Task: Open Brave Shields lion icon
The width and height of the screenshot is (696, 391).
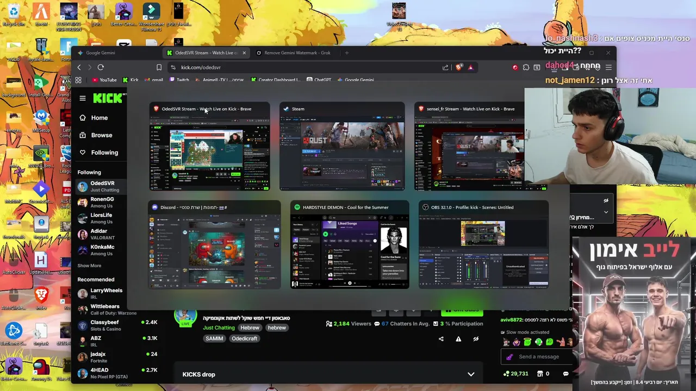Action: [459, 67]
